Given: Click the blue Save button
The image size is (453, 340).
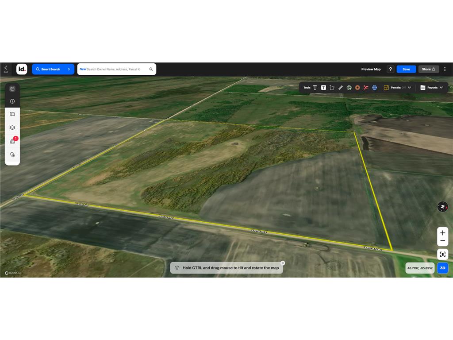Looking at the screenshot, I should (406, 69).
